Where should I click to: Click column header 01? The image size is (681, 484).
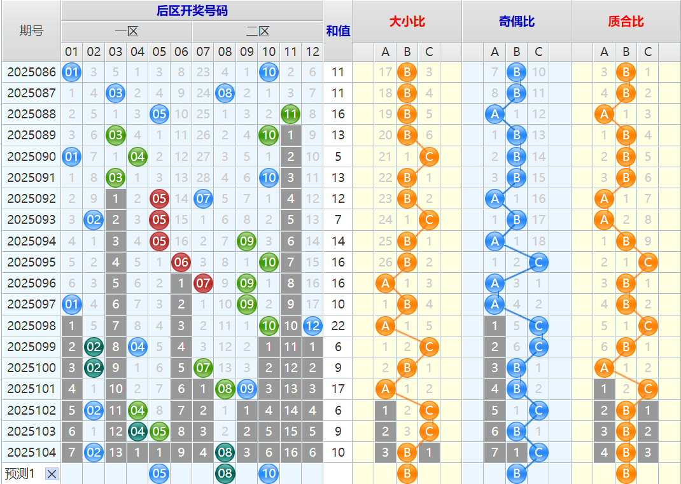pos(72,52)
